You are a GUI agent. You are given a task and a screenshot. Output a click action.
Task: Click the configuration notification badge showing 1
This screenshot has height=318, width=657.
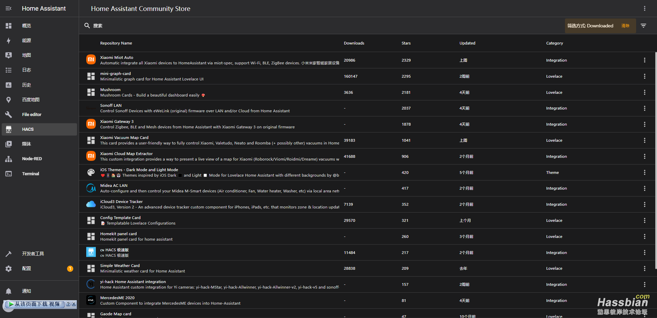coord(70,269)
